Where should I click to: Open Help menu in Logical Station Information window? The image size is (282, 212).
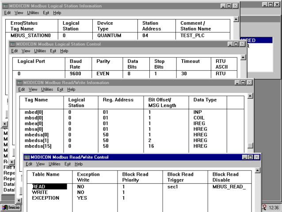pos(57,13)
